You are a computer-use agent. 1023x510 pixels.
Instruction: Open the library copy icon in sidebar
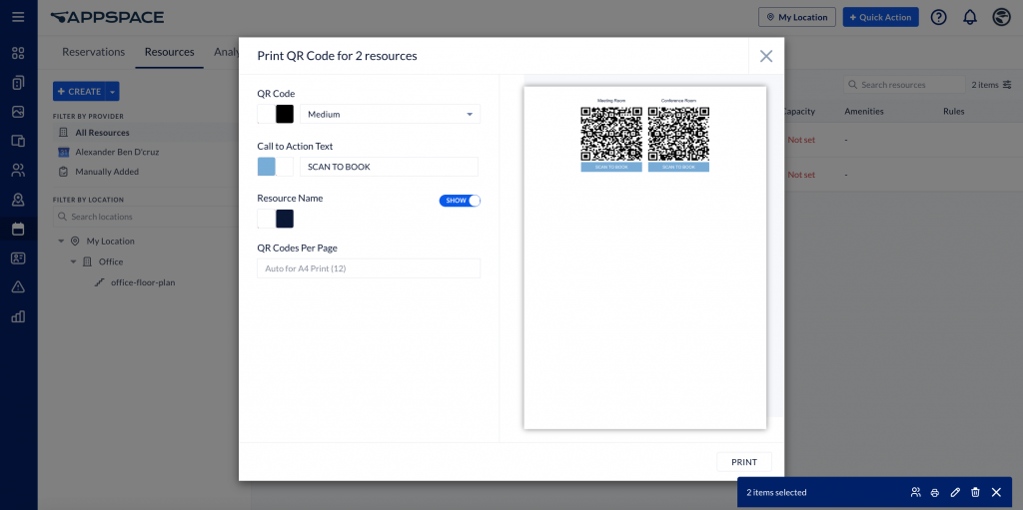click(18, 83)
